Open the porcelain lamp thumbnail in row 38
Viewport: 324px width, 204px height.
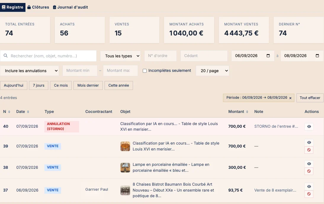tap(125, 168)
